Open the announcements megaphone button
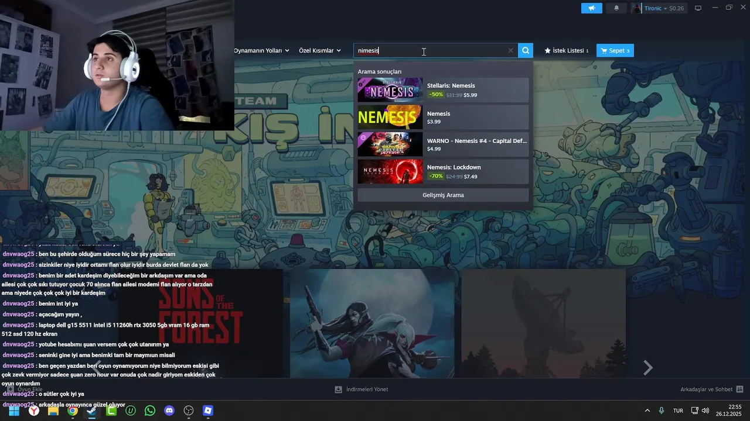This screenshot has height=421, width=750. [x=592, y=8]
